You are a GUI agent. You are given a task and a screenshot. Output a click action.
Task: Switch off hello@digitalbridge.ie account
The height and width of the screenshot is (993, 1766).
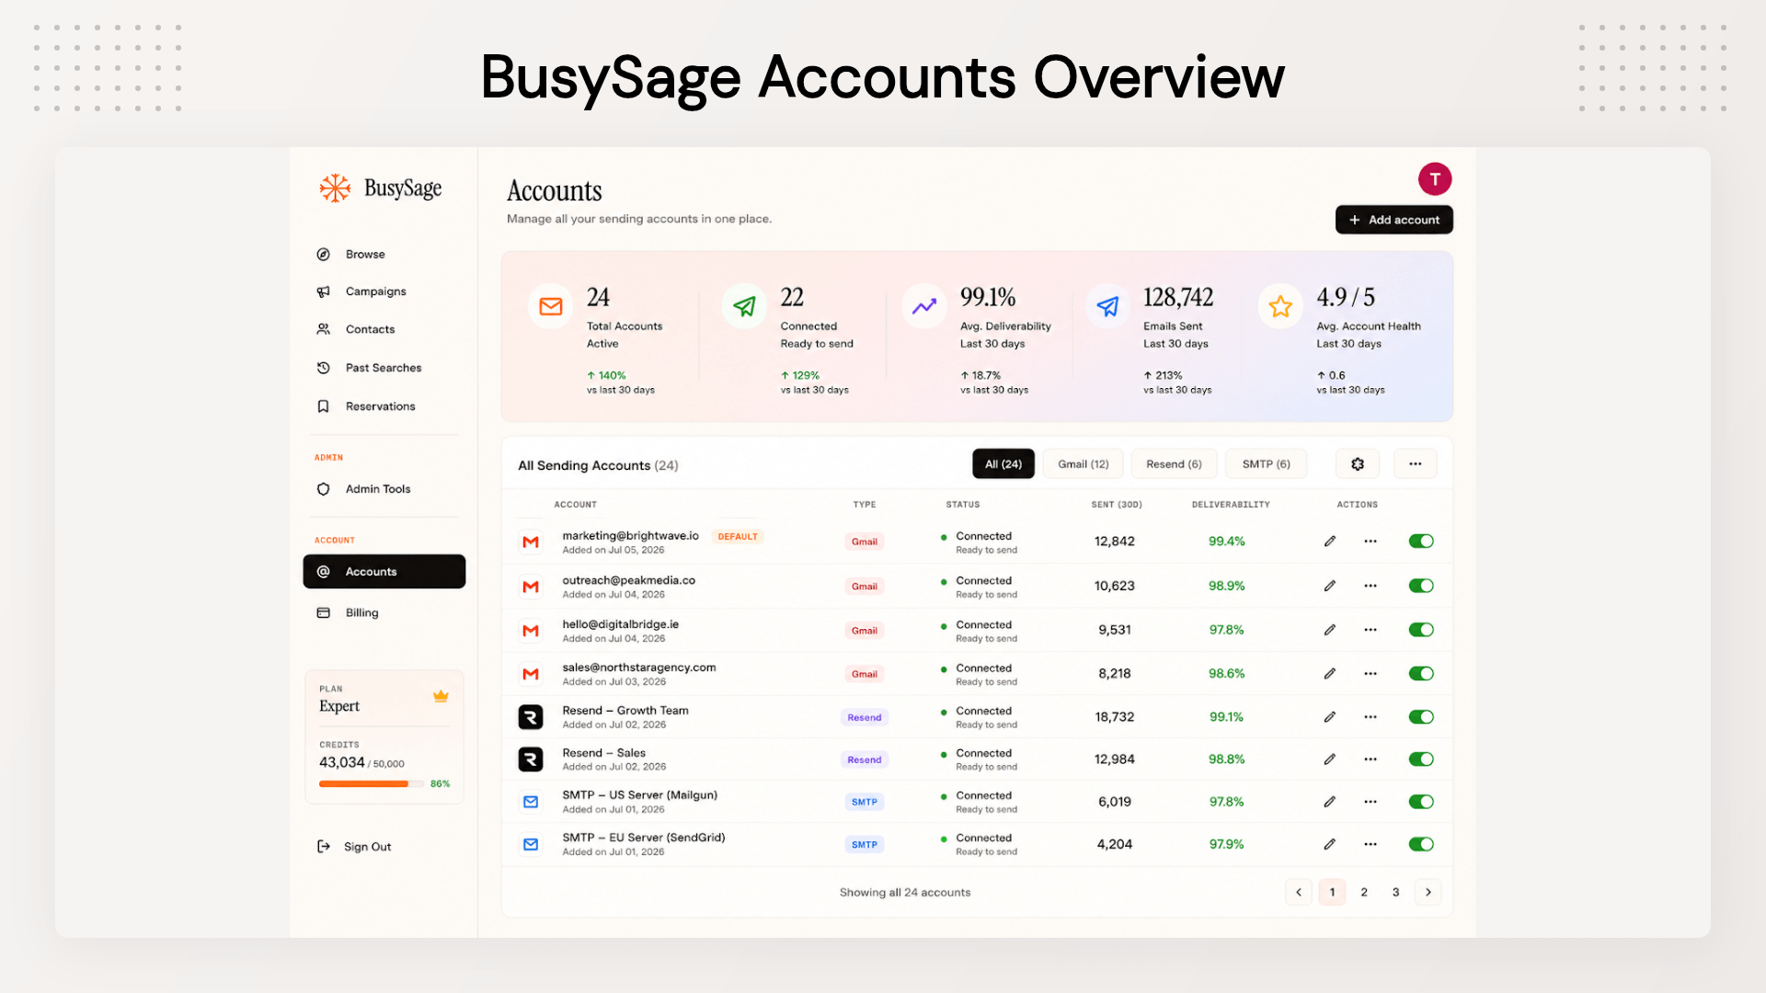click(1421, 630)
